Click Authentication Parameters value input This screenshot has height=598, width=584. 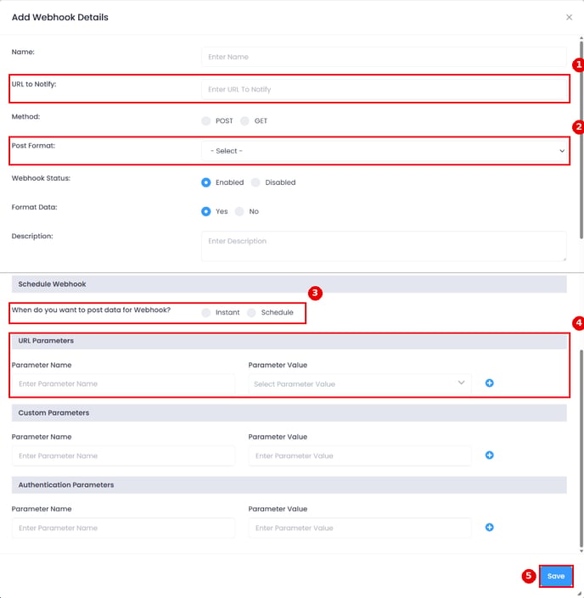(x=360, y=528)
